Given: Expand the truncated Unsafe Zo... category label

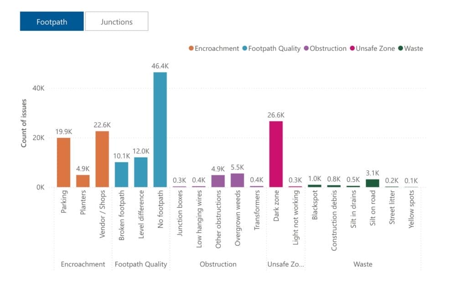Looking at the screenshot, I should pos(285,264).
